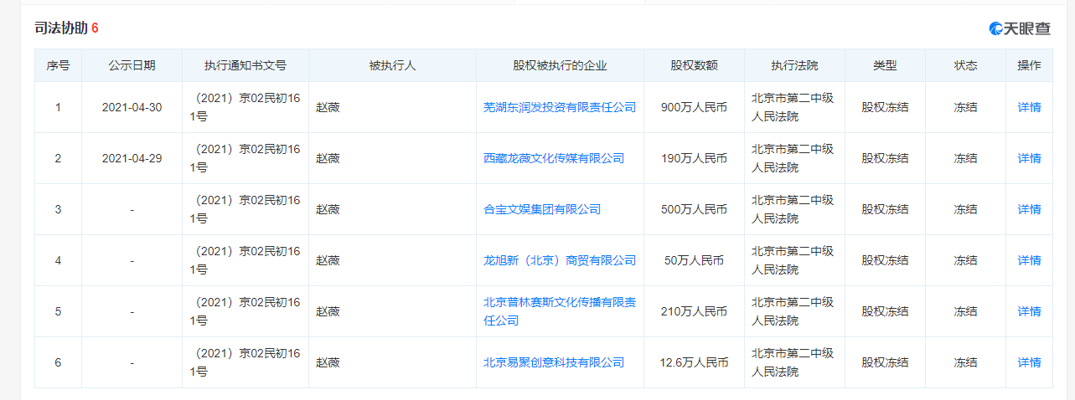Click the 50万人民币 amount cell
Viewport: 1075px width, 400px height.
[694, 260]
